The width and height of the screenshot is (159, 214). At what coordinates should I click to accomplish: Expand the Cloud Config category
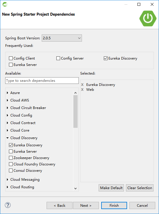[x=7, y=115]
